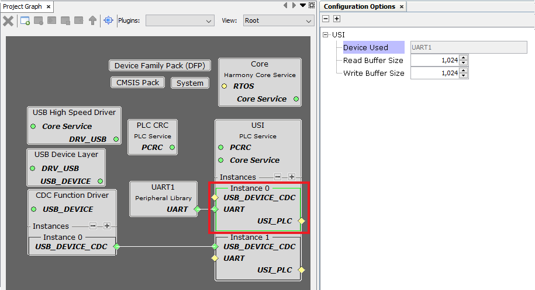This screenshot has width=535, height=290.
Task: Click the plus button next to USI Instances
Action: tap(291, 177)
